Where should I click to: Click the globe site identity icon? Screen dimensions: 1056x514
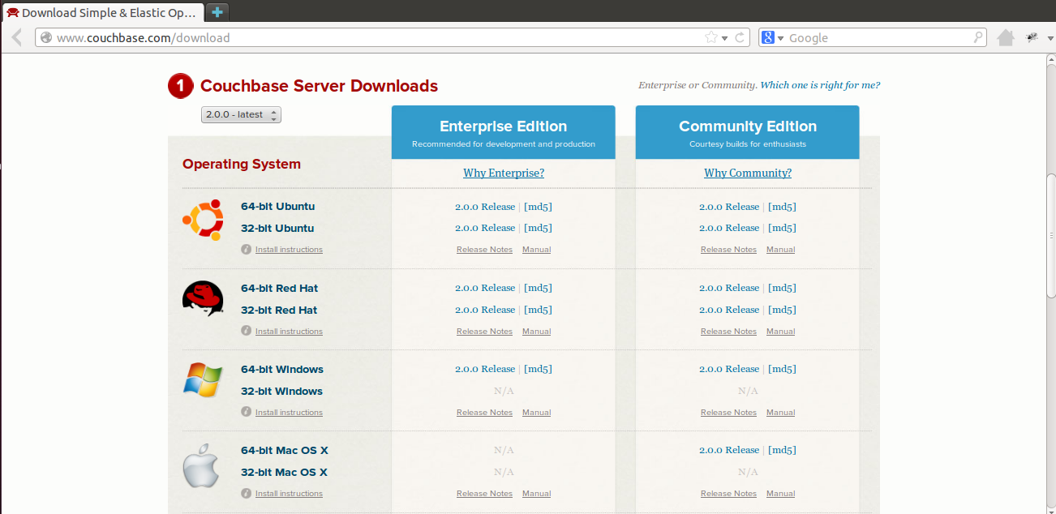coord(46,37)
